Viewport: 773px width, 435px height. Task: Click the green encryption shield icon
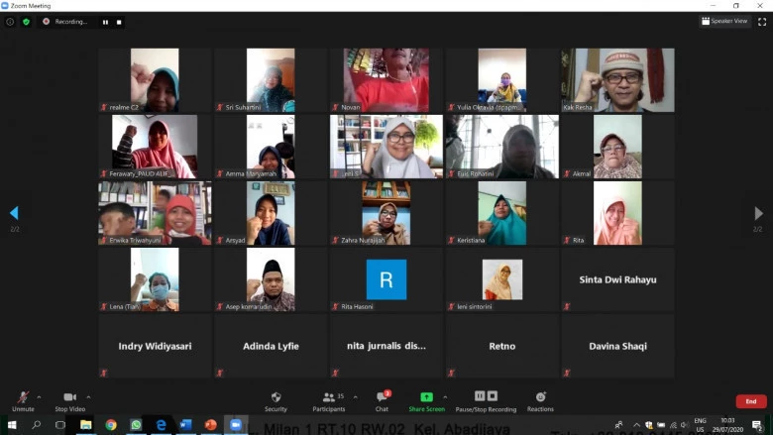pos(26,22)
